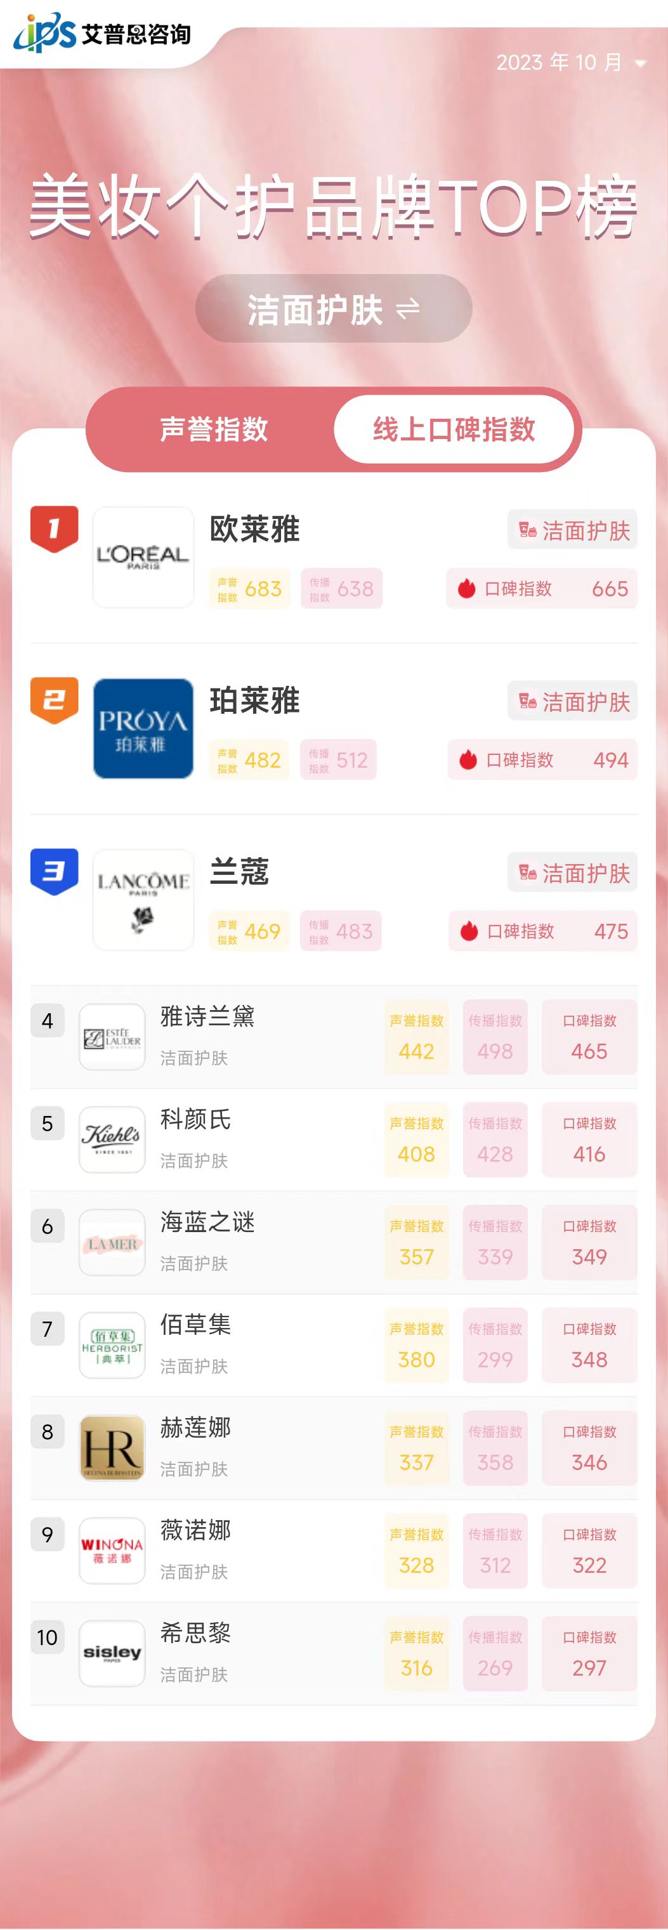Screen dimensions: 668x1930
Task: Click the L'Oréal Paris logo
Action: pyautogui.click(x=143, y=558)
